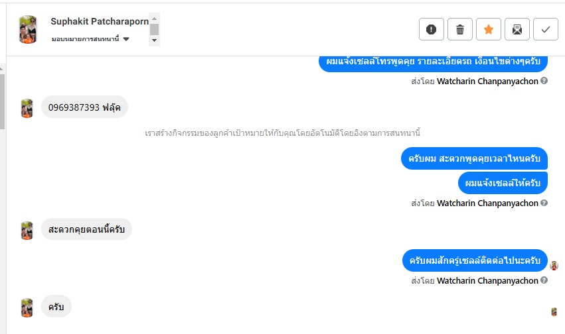
Task: Click Watcharin Chanpanyachon sender name under ผมแจ้งเซลล์ให้ครับ
Action: (487, 203)
